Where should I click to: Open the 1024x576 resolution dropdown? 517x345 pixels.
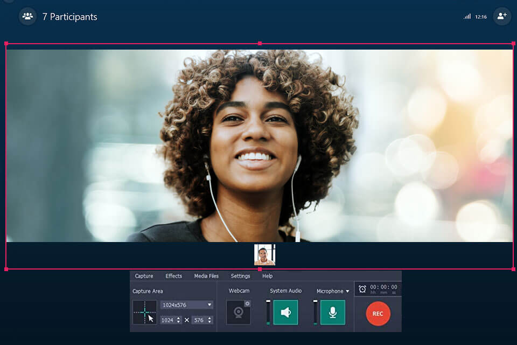187,305
